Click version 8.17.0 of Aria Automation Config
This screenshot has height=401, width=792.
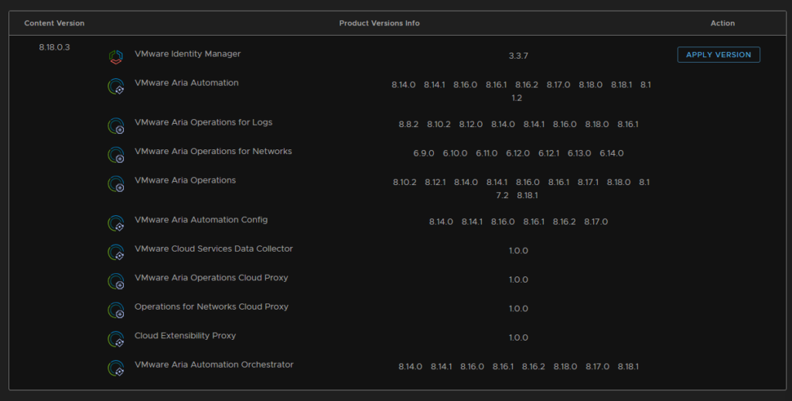(x=596, y=221)
